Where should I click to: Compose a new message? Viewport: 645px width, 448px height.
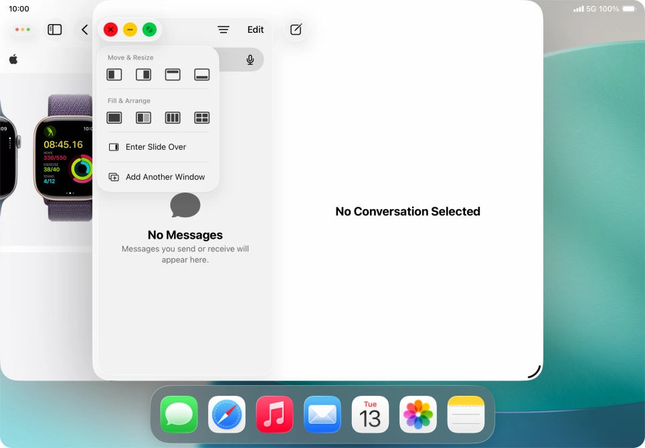pyautogui.click(x=295, y=29)
